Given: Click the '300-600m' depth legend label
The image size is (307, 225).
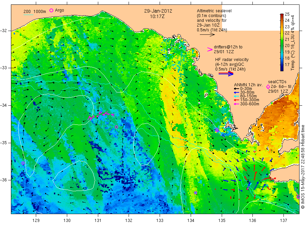Looking at the screenshot, I should (250, 104).
